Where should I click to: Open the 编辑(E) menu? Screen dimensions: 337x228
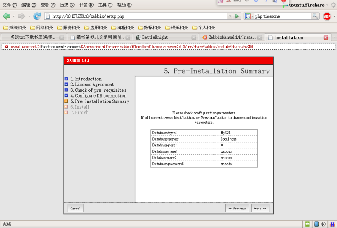(29, 5)
